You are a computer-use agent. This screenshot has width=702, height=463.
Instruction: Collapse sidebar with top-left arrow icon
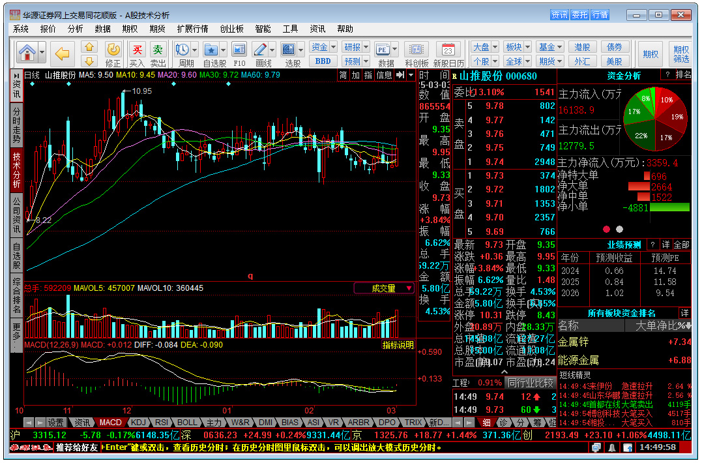pos(16,75)
